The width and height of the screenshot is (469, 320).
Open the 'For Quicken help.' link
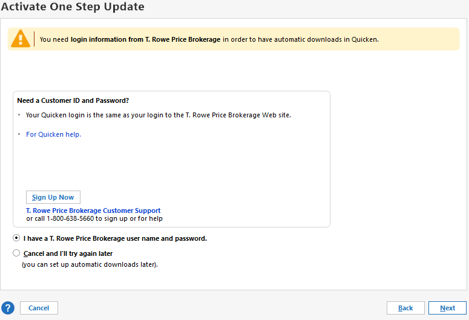coord(53,134)
